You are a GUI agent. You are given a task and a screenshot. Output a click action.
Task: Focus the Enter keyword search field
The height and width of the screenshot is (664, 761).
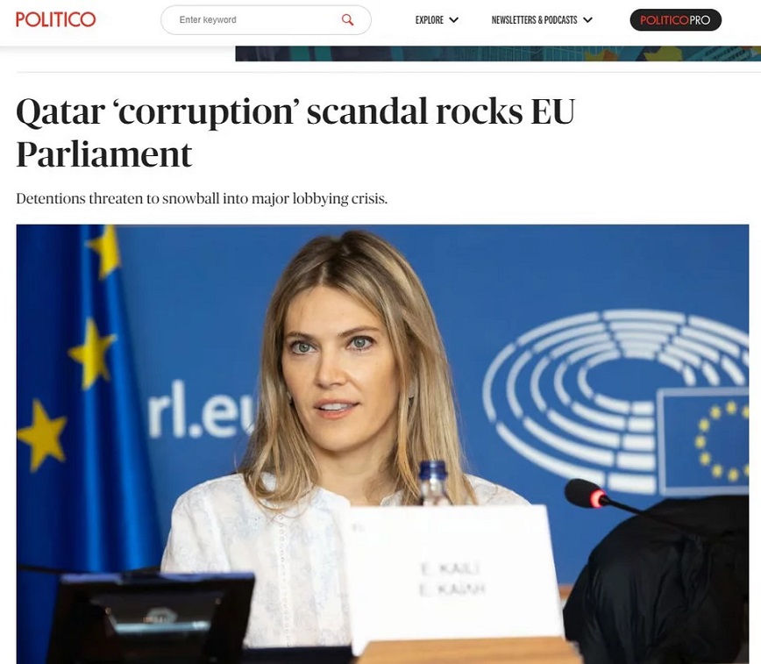pos(266,20)
